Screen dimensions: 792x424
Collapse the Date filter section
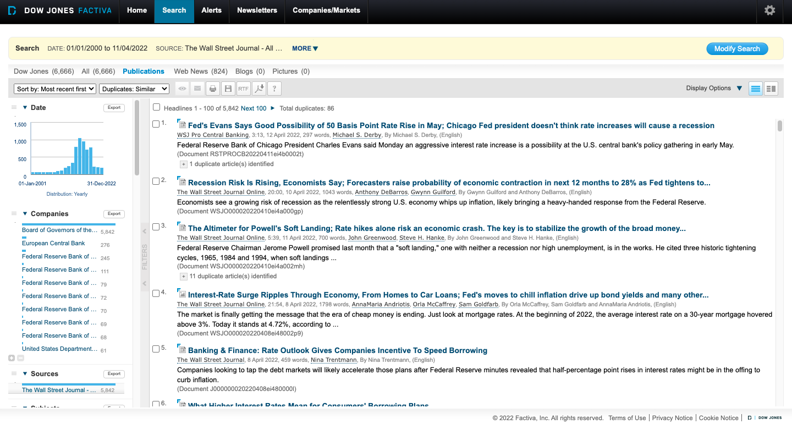pyautogui.click(x=25, y=108)
